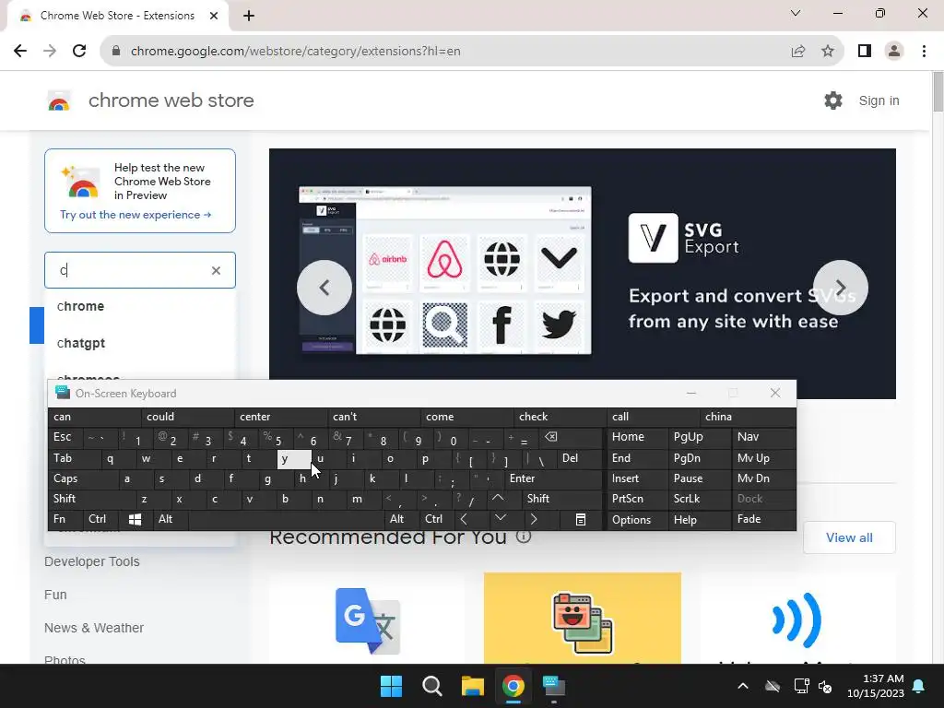This screenshot has width=944, height=708.
Task: Toggle the Caps key on On-Screen Keyboard
Action: click(81, 478)
